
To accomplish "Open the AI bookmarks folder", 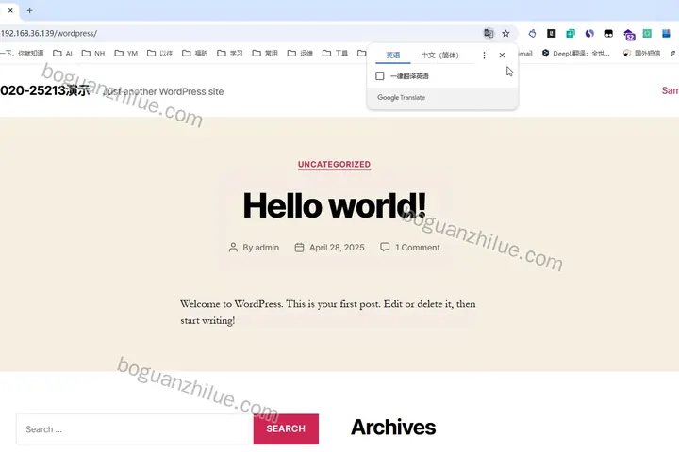I will (62, 53).
